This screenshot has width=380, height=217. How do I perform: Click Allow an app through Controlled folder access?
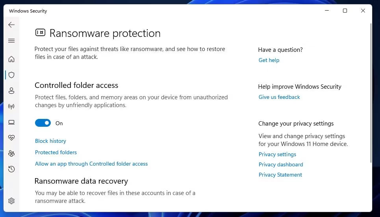(x=91, y=164)
